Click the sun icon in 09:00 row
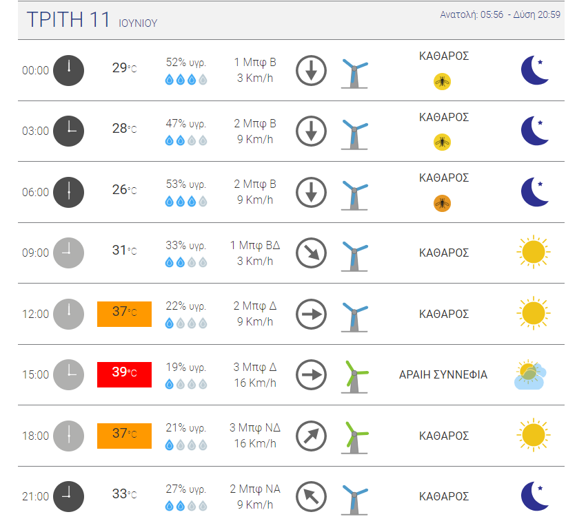Image resolution: width=577 pixels, height=521 pixels. [534, 253]
